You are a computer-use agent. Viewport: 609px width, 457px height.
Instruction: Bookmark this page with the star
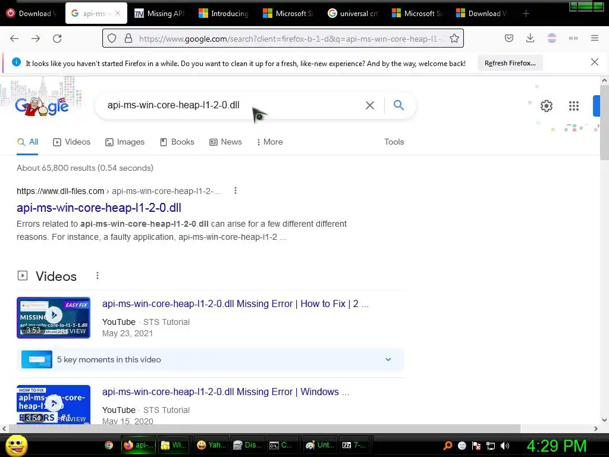coord(454,38)
